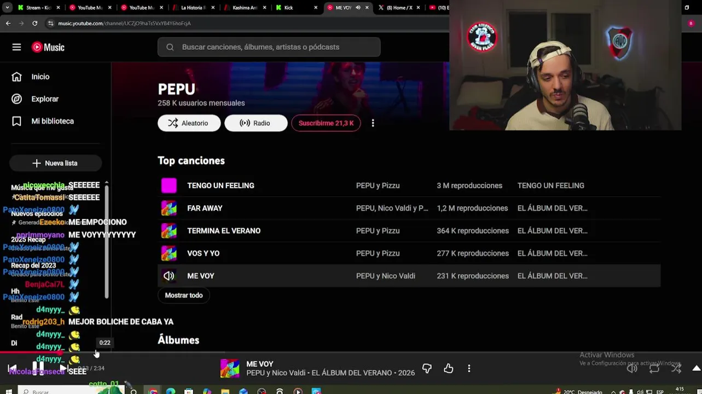702x394 pixels.
Task: Open the Explorar sidebar link
Action: coord(45,99)
